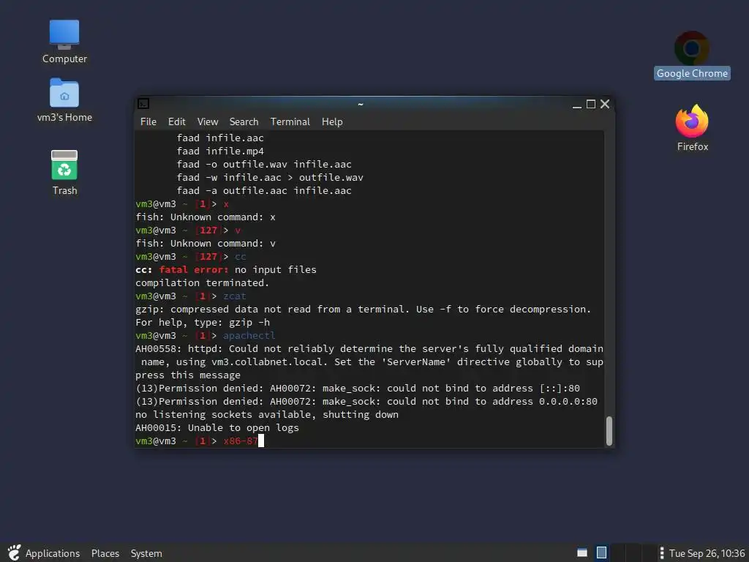Click the typed 'x86-87' command text
749x562 pixels.
[240, 441]
